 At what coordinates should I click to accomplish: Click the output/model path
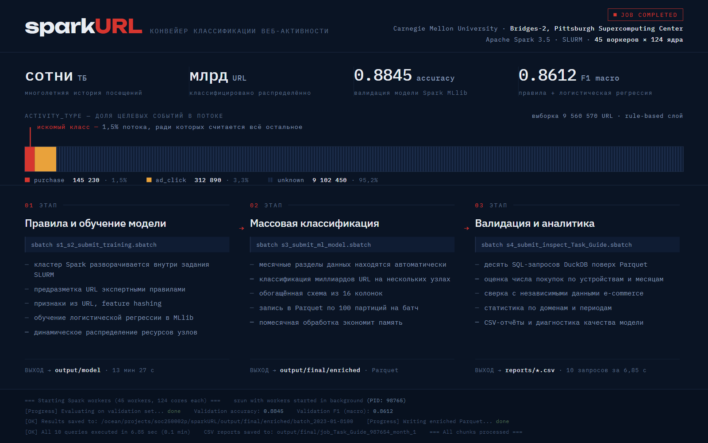pos(78,370)
